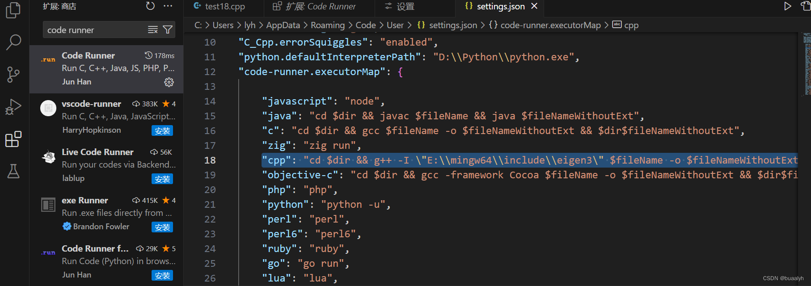Open Code Runner manage gear
Image resolution: width=811 pixels, height=286 pixels.
tap(169, 82)
